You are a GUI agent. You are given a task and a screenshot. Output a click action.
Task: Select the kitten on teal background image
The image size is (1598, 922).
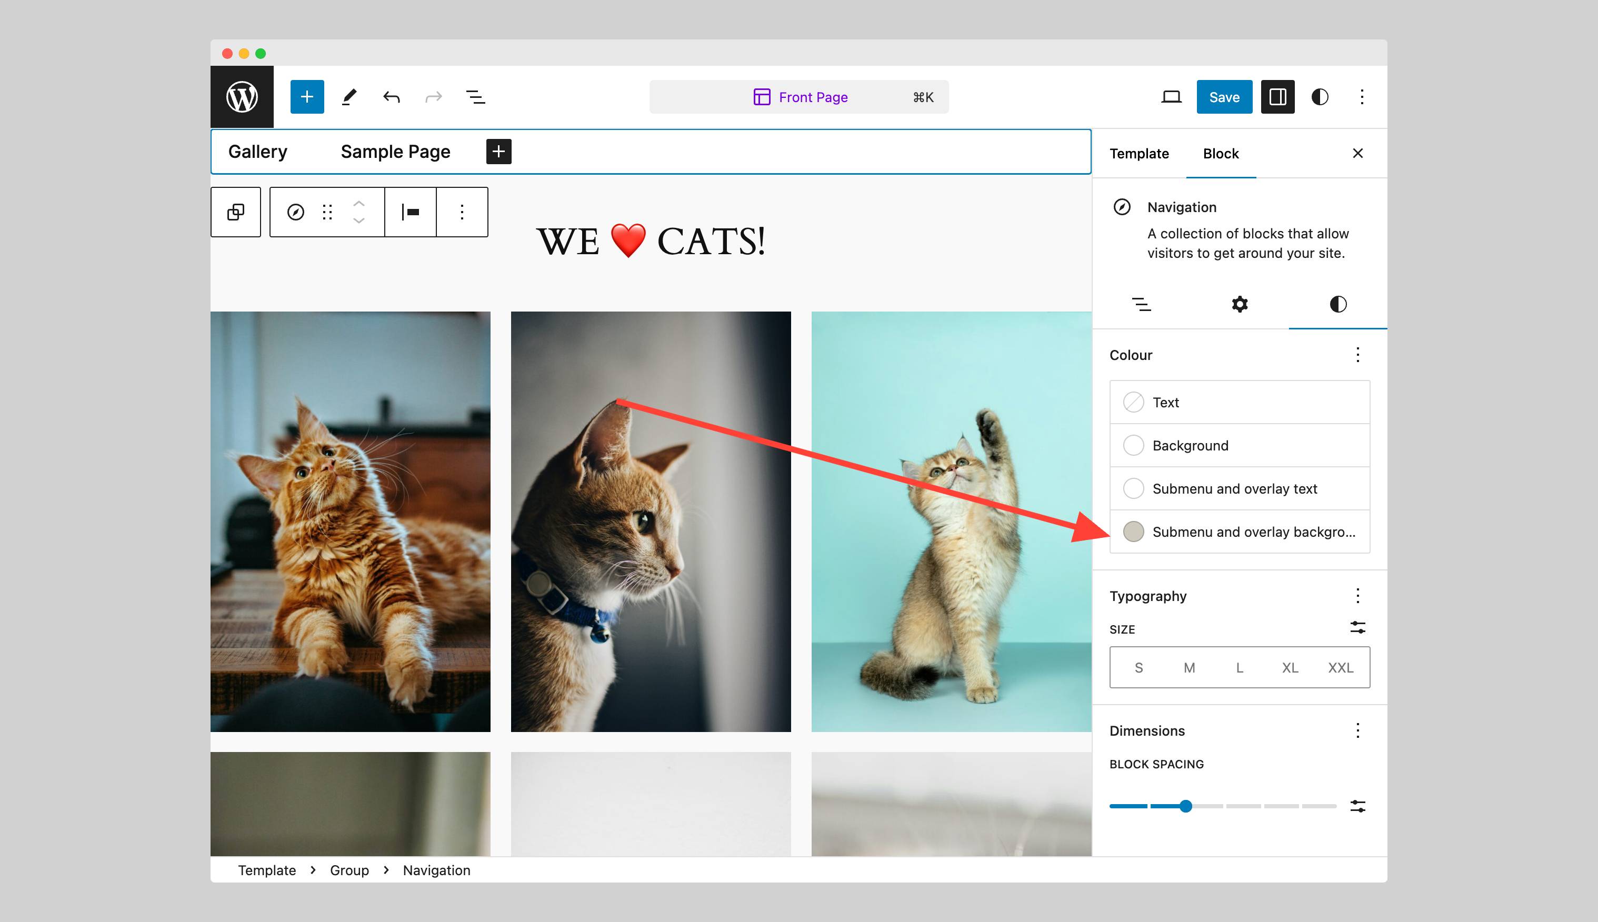click(951, 521)
